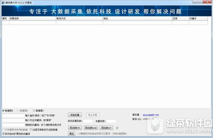Click the 成功采集条数 count field
The width and height of the screenshot is (213, 138).
point(88,121)
